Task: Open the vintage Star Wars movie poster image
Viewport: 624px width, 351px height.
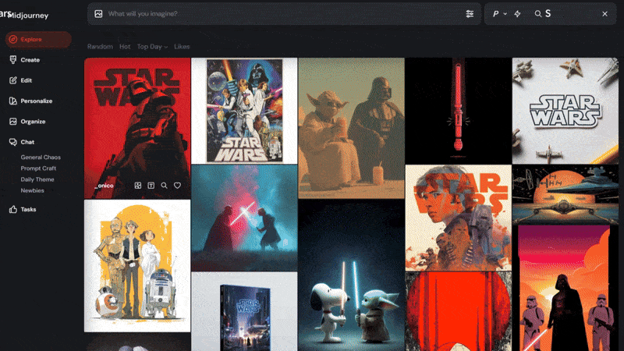Action: 244,111
